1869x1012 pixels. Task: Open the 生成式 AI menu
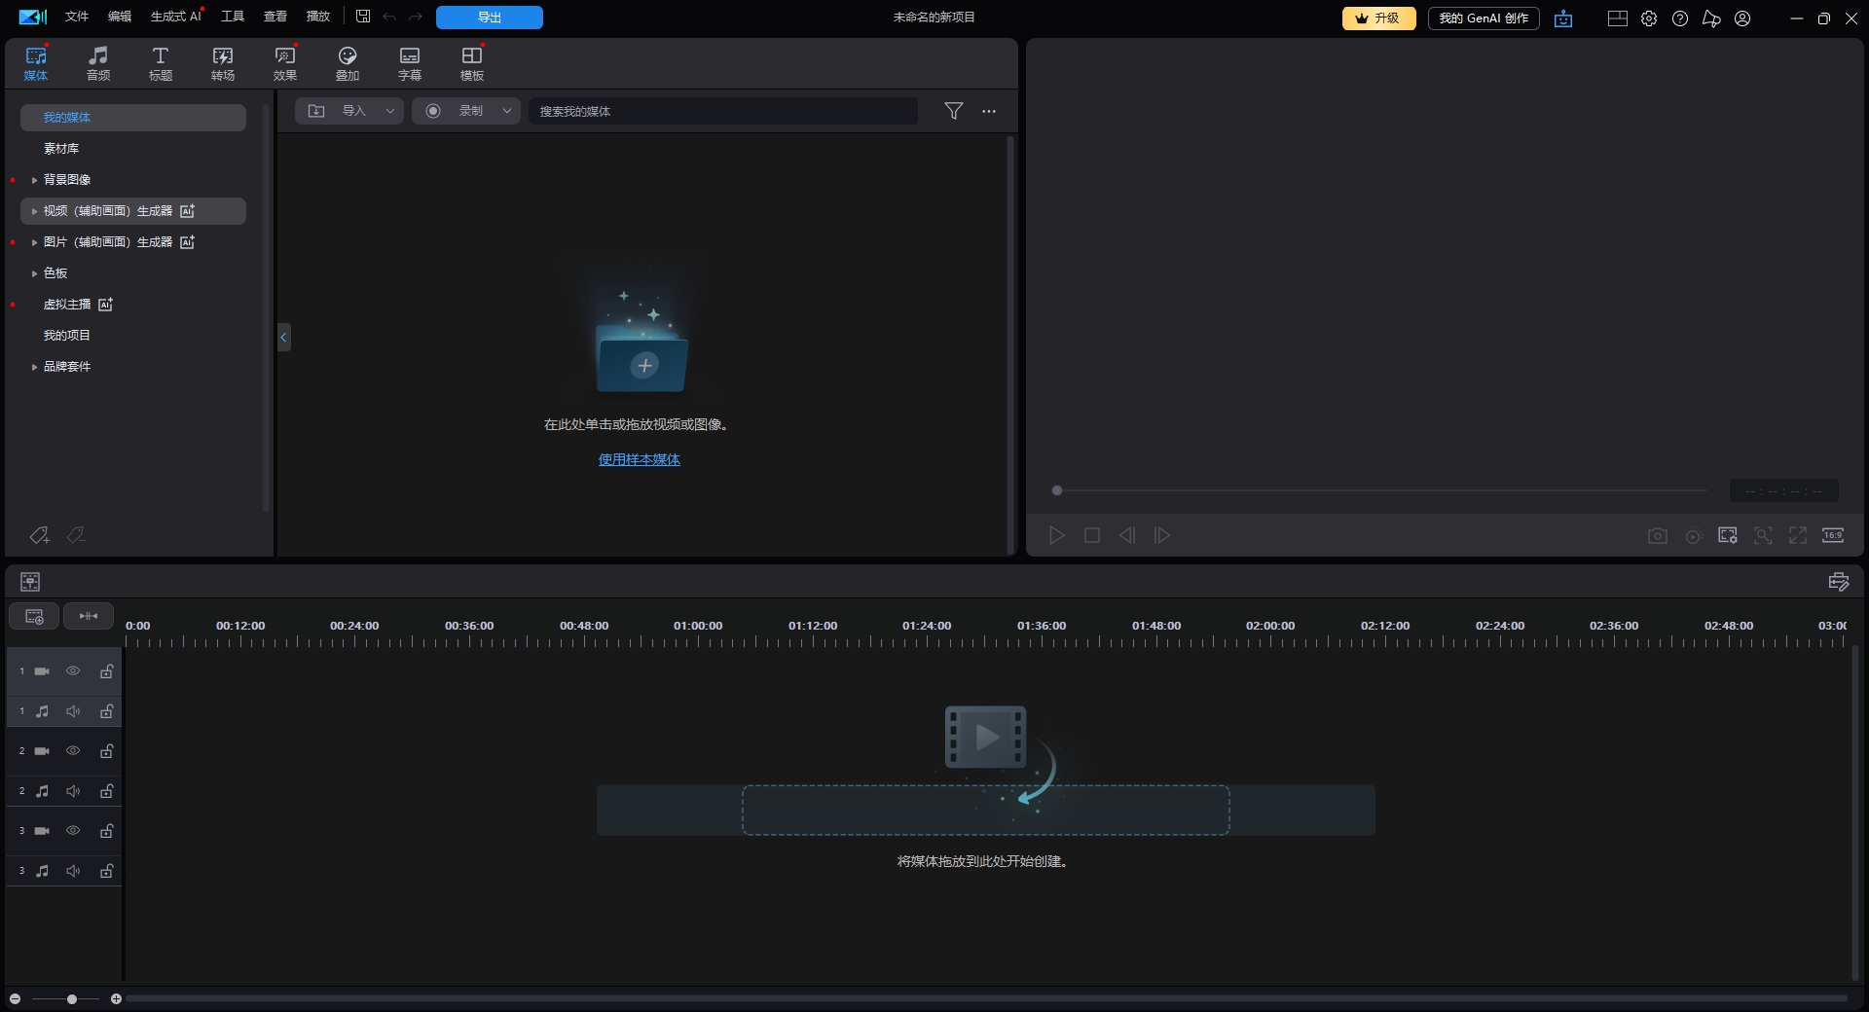(x=175, y=18)
